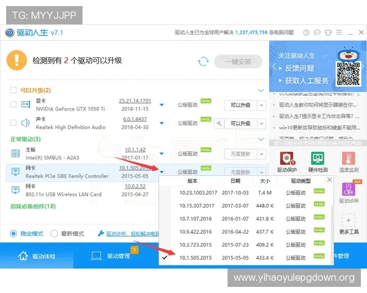
Task: Click the 显卡 graphics card icon
Action: (x=26, y=104)
